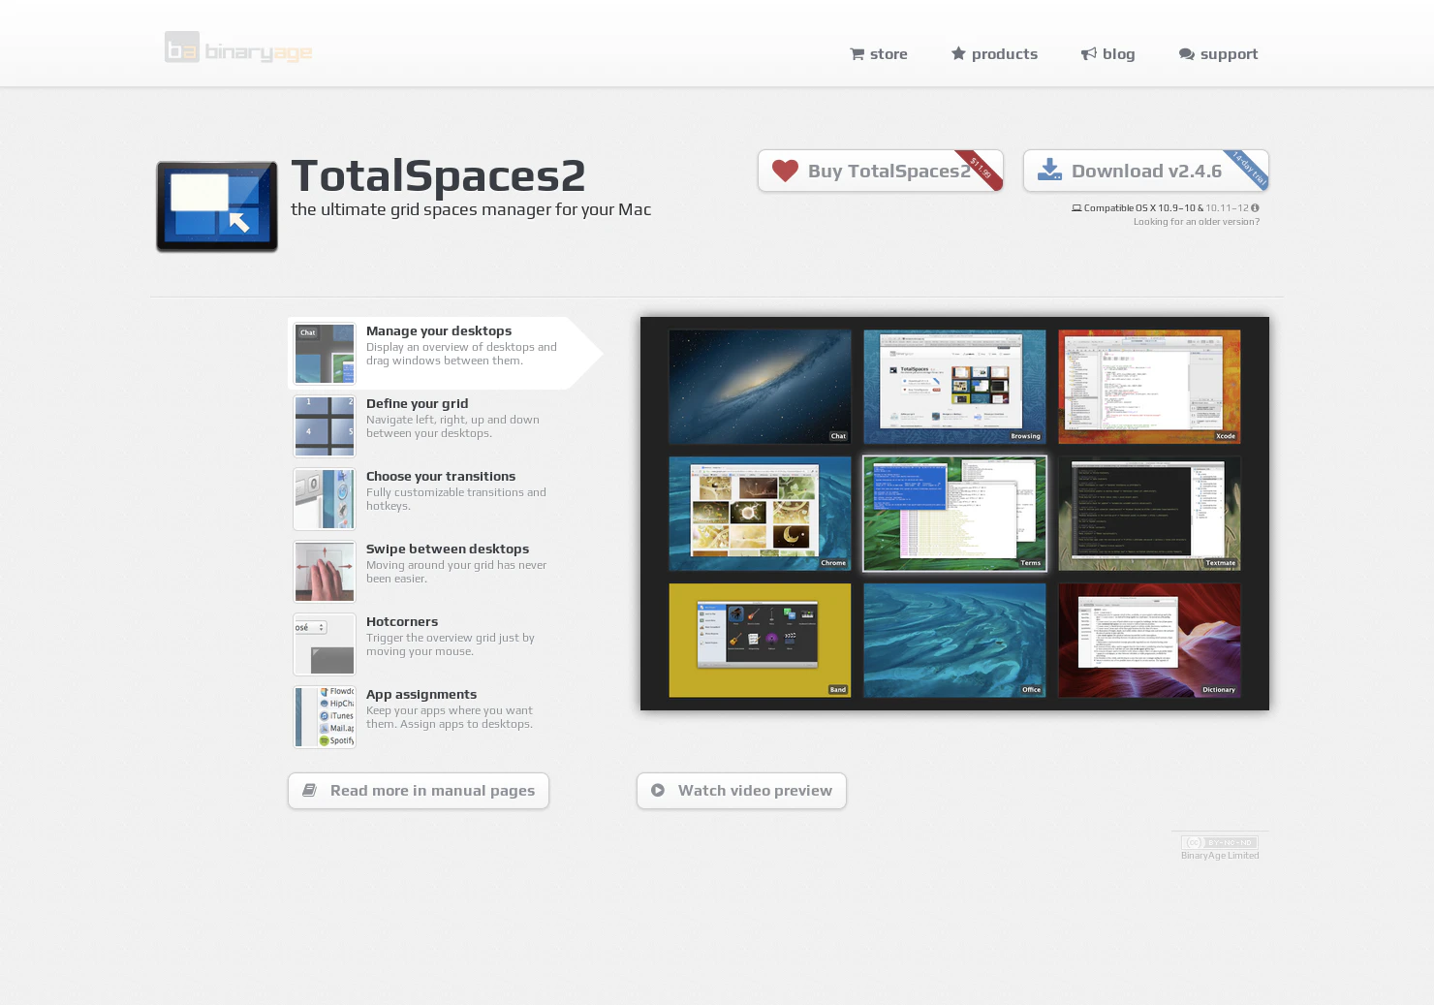Viewport: 1434px width, 1005px height.
Task: Click the Band desktop in the grid
Action: (760, 641)
